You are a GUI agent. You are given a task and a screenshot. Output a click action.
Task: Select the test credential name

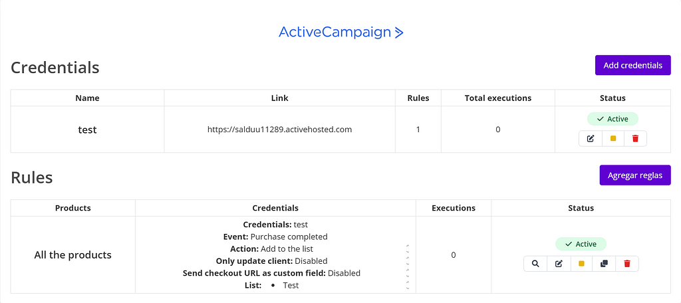coord(87,130)
